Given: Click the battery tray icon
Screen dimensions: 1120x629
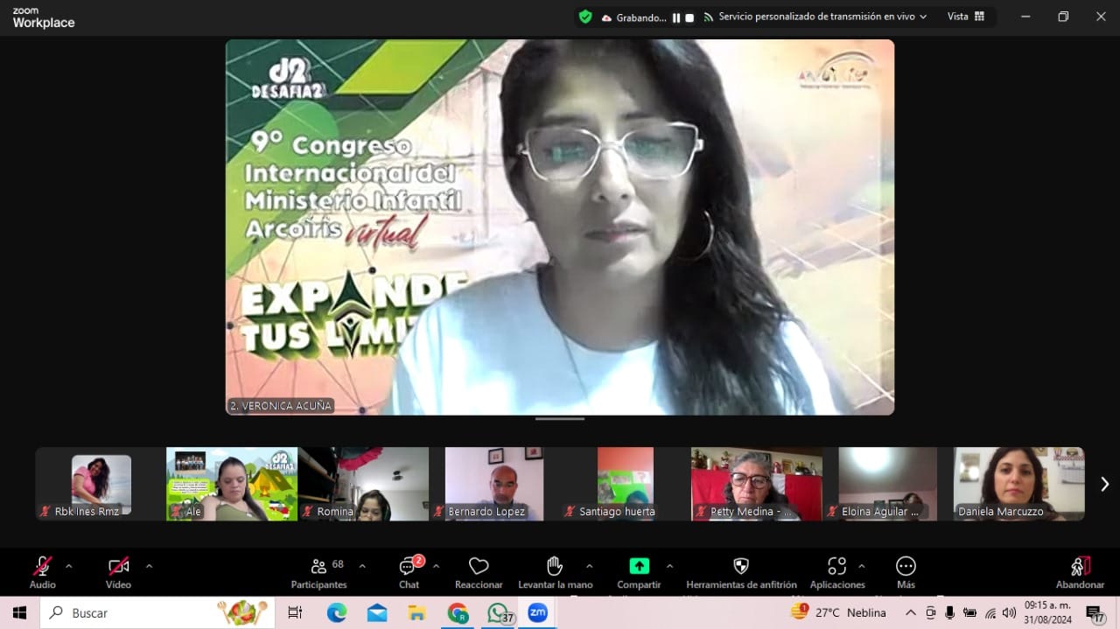Looking at the screenshot, I should [x=970, y=612].
